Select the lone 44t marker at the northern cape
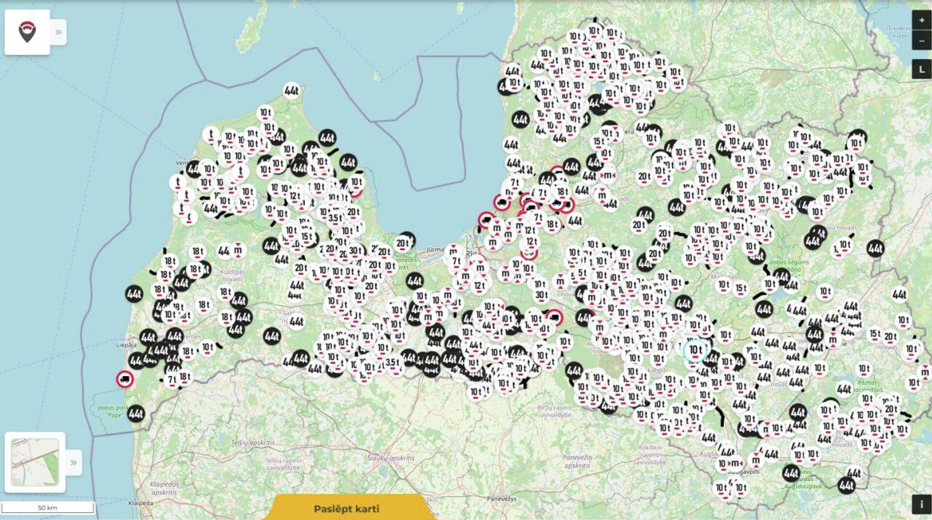 tap(292, 91)
